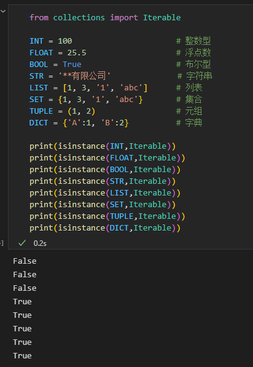Click the '**有限公司' string literal

[84, 76]
